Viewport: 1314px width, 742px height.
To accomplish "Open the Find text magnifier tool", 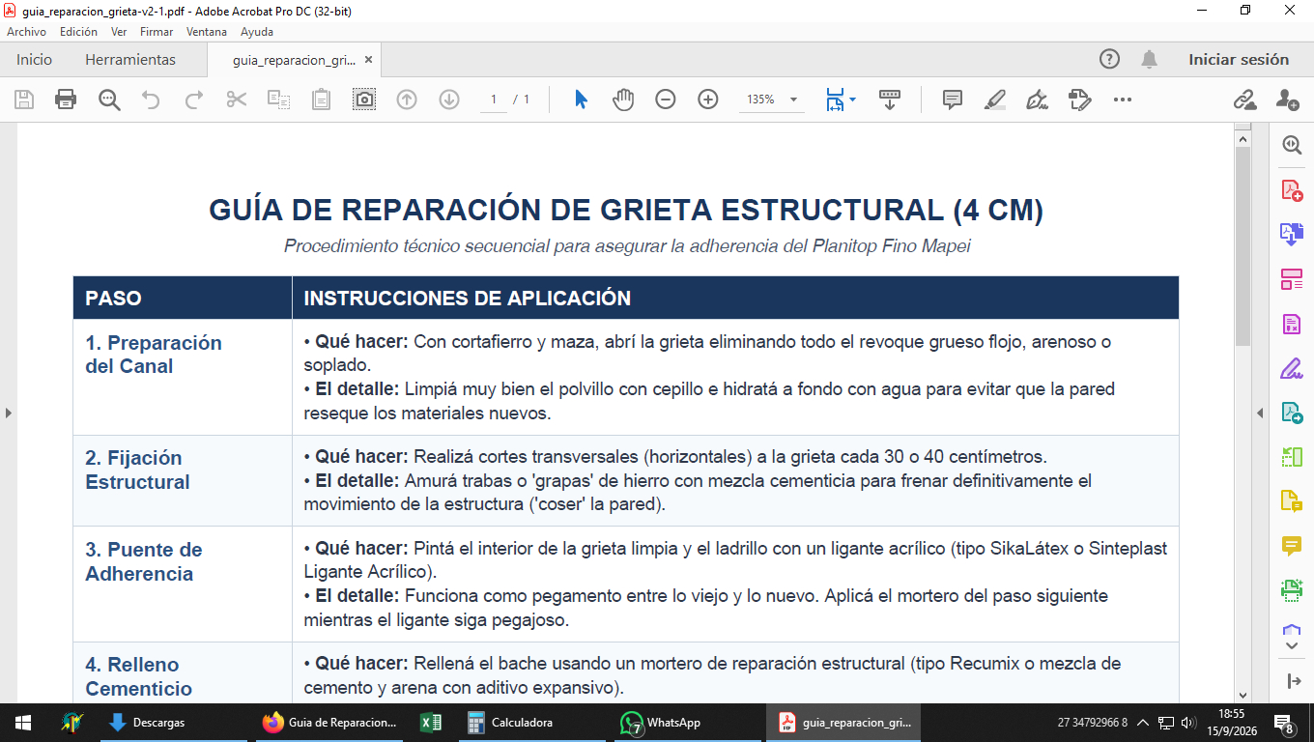I will (108, 100).
